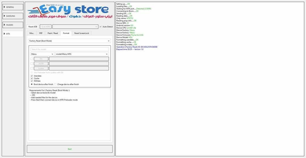Disable the NVData checkbox
This screenshot has width=306, height=158.
point(32,81)
